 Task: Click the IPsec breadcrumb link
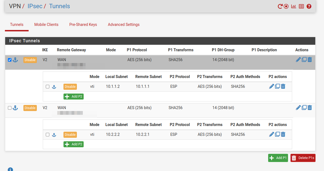[x=35, y=6]
